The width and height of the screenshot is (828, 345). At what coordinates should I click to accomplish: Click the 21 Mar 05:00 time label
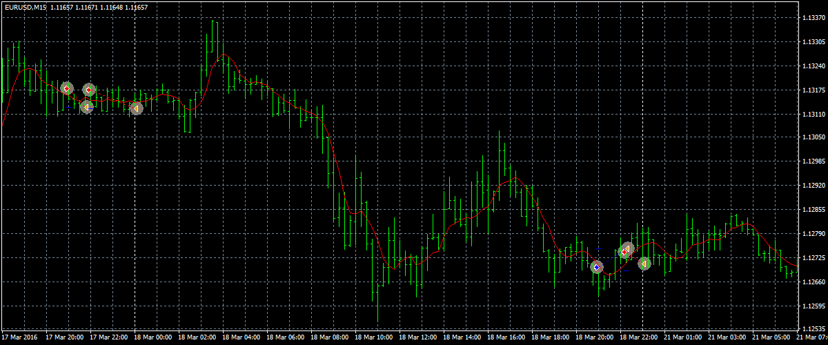(771, 338)
